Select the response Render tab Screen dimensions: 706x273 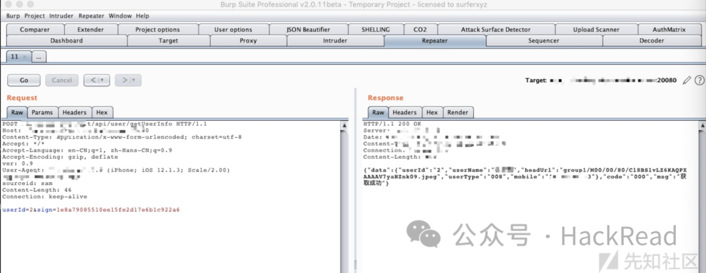coord(458,112)
